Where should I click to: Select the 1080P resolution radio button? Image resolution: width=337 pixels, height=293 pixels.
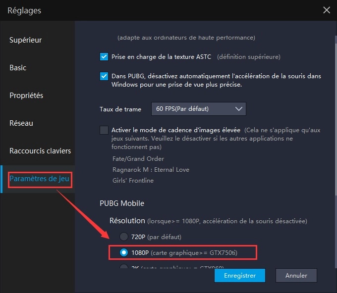[124, 252]
